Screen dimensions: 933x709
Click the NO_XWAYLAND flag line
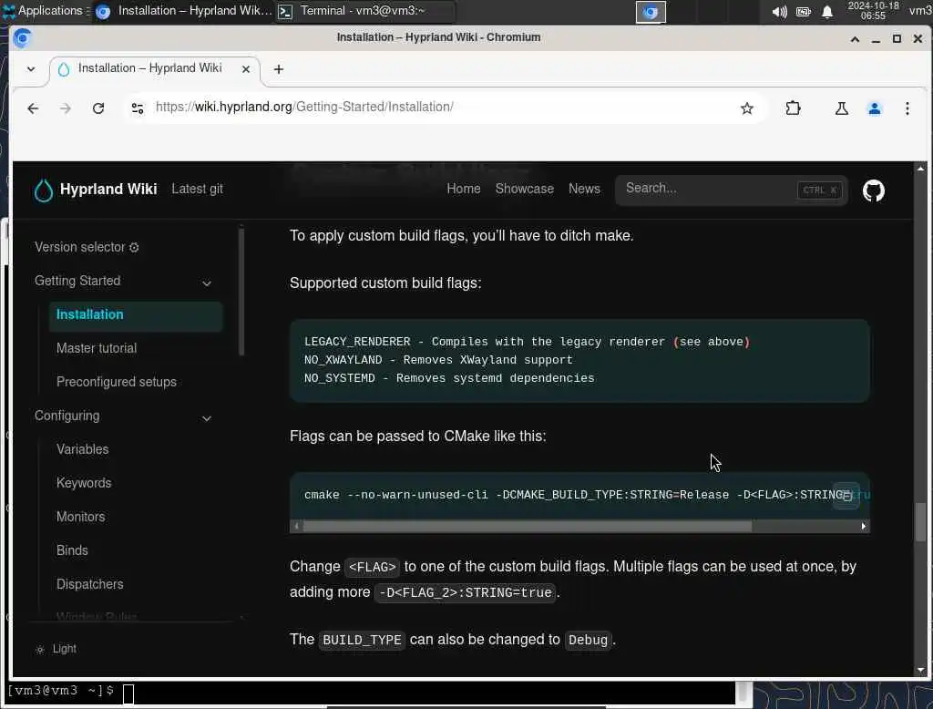coord(438,360)
